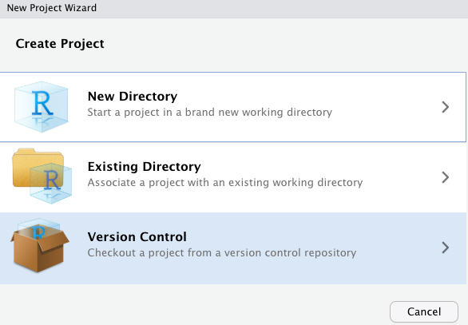Select the Version Control title
This screenshot has height=325, width=468.
pyautogui.click(x=137, y=237)
